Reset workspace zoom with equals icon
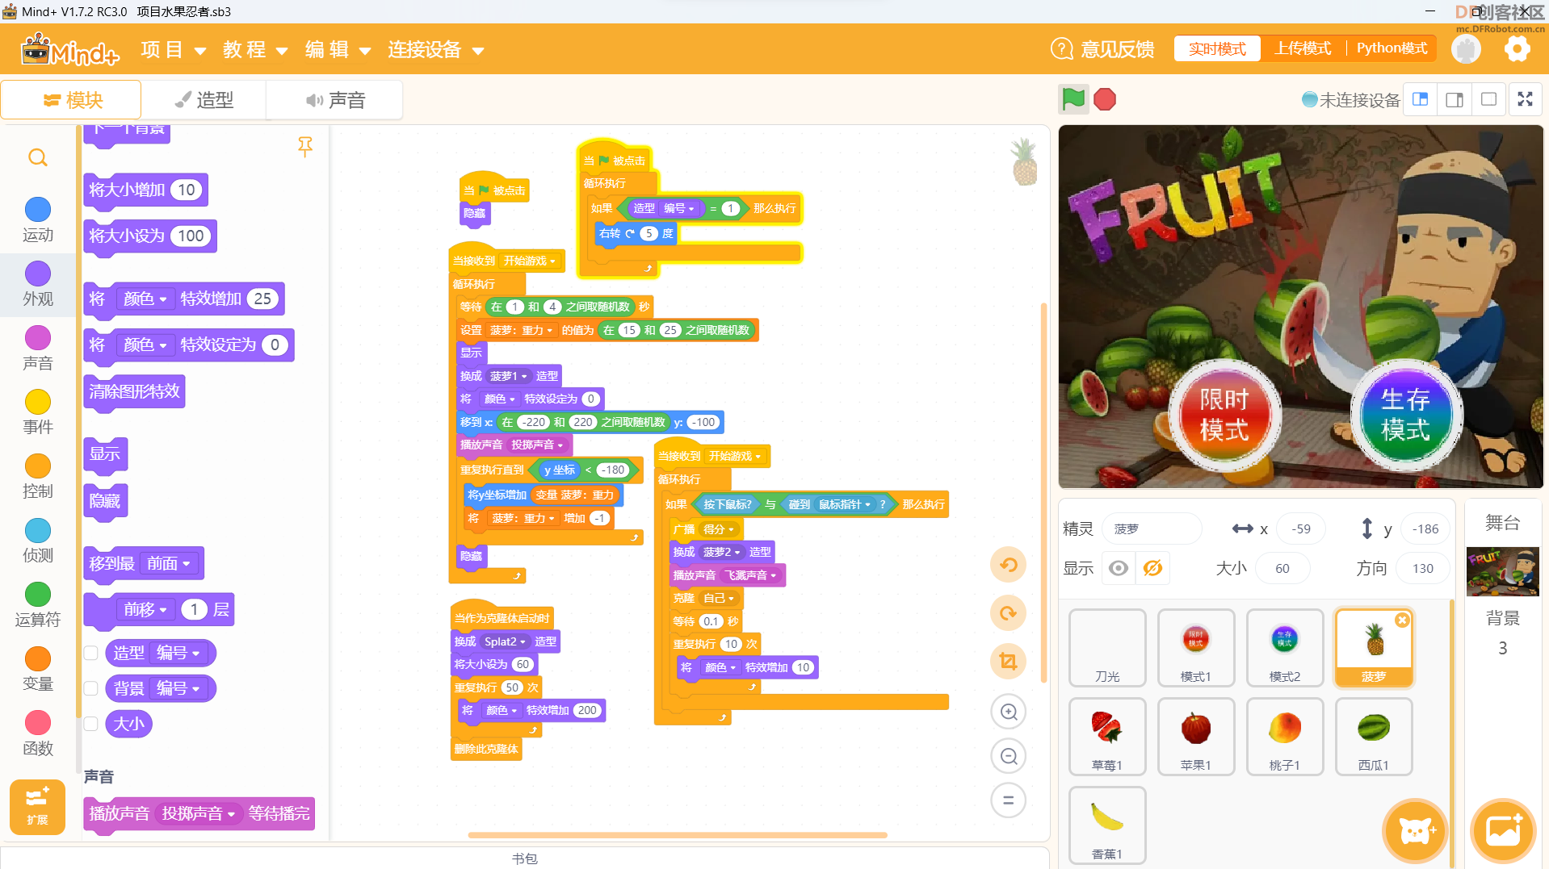The width and height of the screenshot is (1549, 869). point(1008,800)
